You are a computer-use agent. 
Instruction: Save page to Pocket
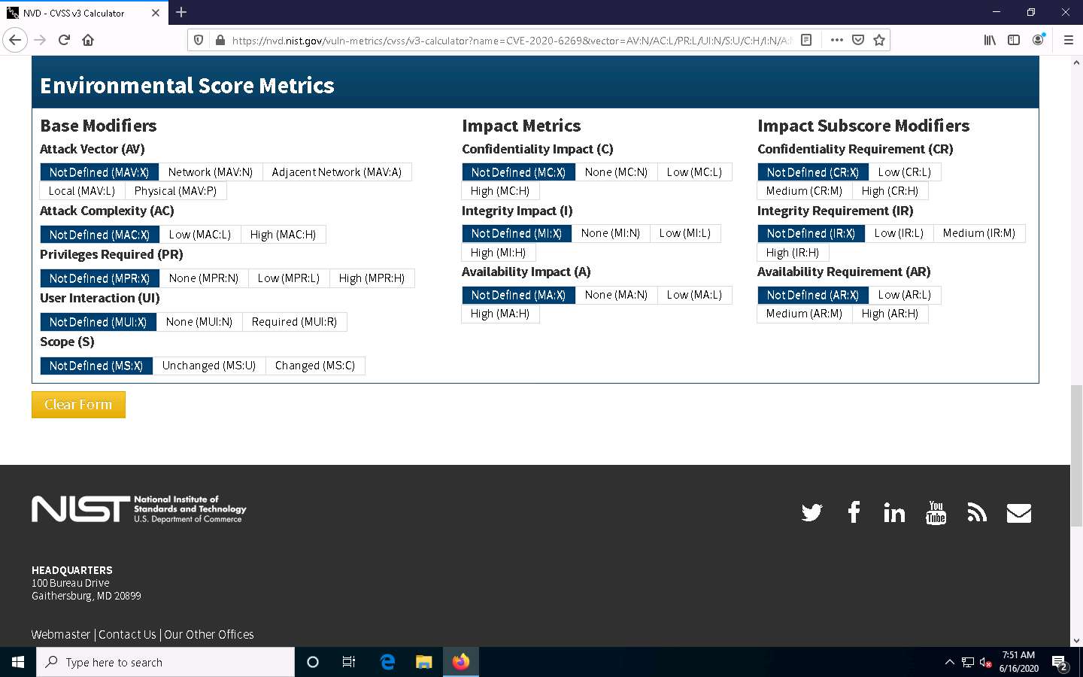click(x=858, y=40)
